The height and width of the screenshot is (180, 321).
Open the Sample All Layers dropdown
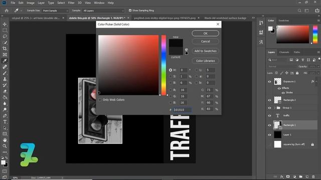pyautogui.click(x=103, y=10)
